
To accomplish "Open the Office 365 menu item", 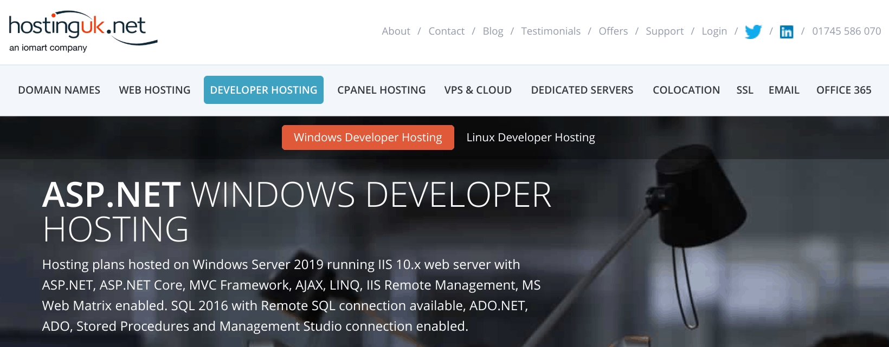I will tap(843, 90).
